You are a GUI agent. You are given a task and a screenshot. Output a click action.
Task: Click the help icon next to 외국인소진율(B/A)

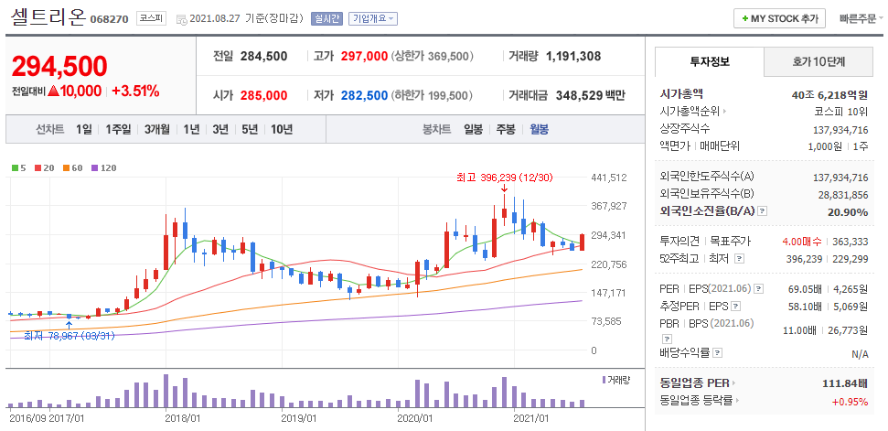763,211
